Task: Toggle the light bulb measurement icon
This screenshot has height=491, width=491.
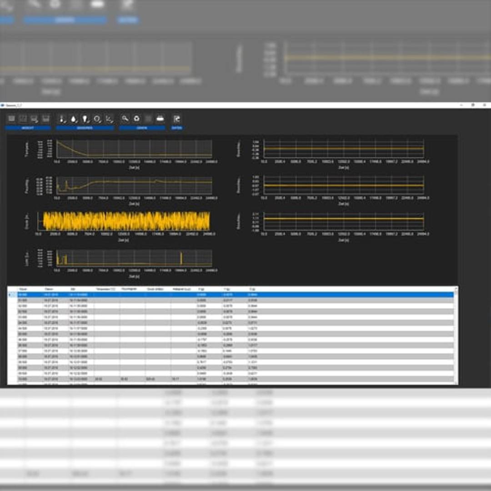Action: pos(85,119)
